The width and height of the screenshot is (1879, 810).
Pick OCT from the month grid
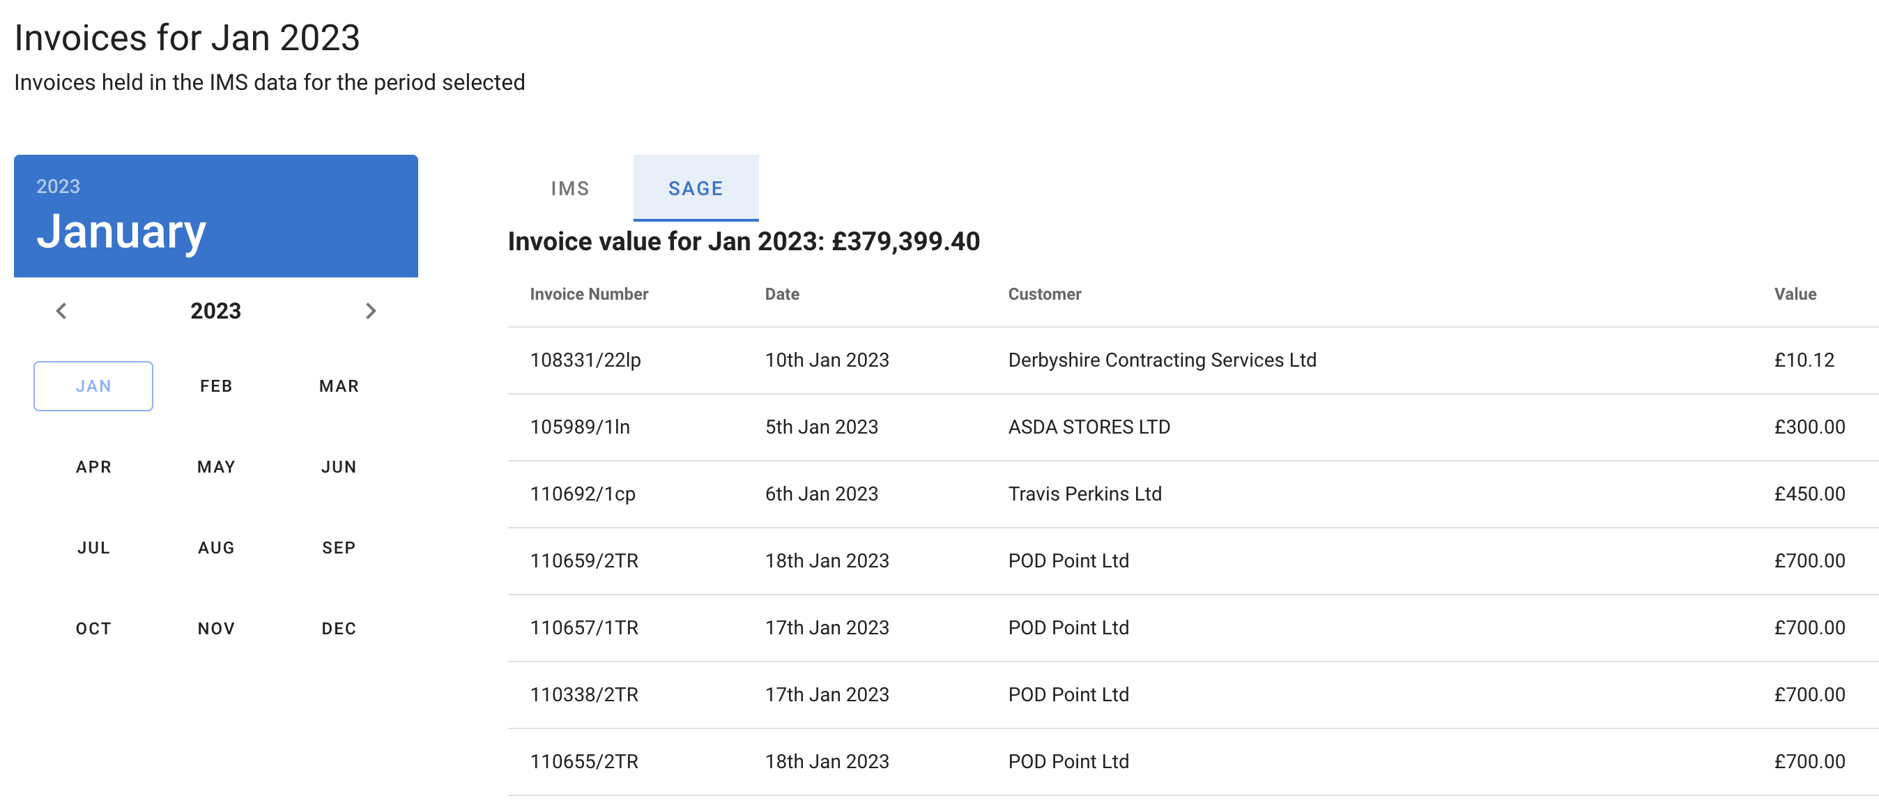(93, 629)
